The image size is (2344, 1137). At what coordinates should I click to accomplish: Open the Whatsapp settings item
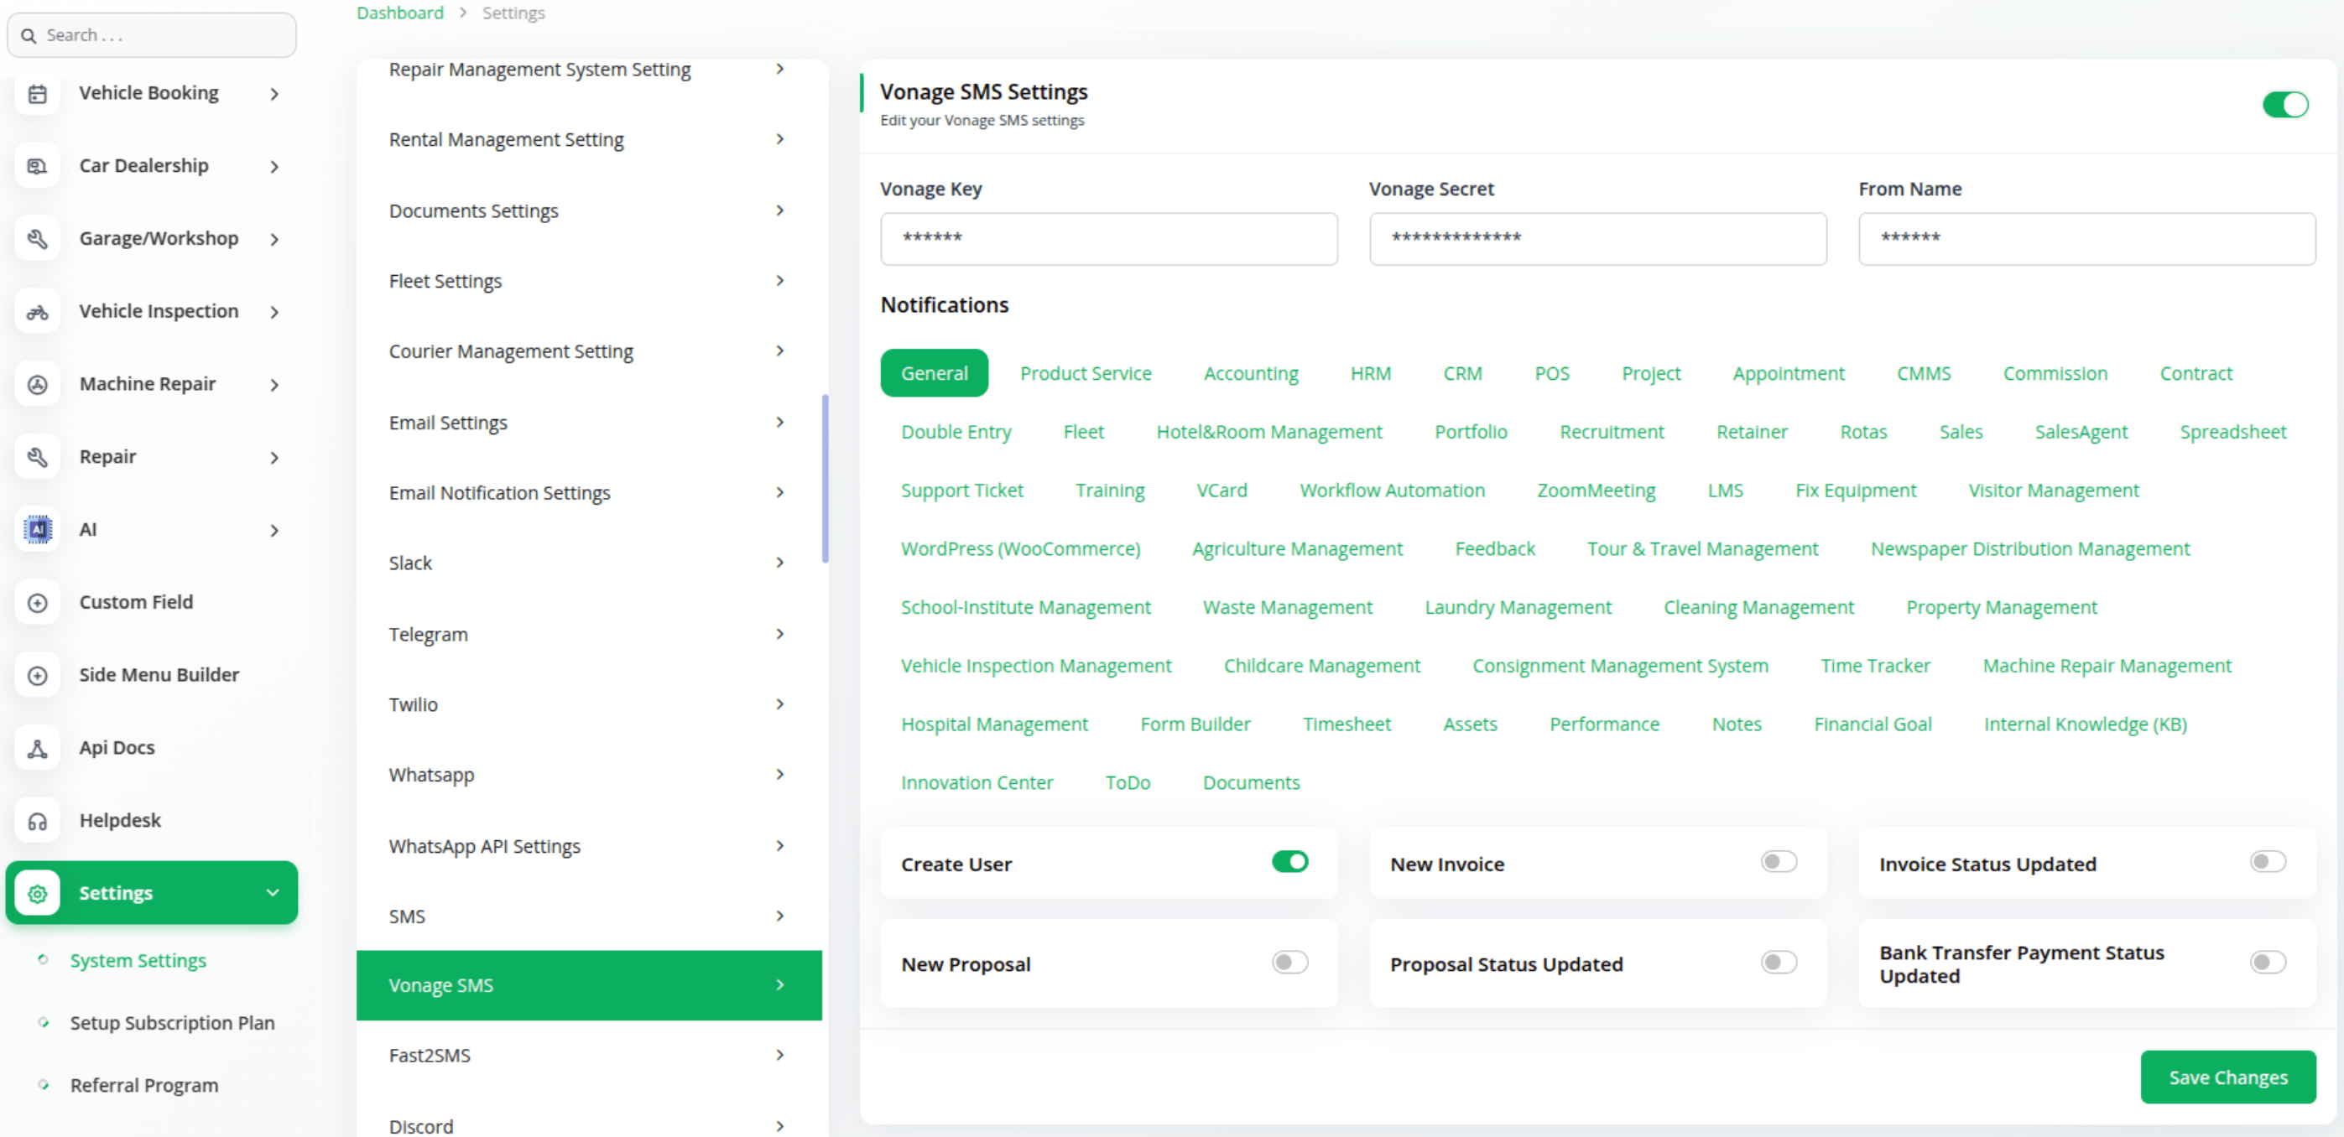pos(589,775)
